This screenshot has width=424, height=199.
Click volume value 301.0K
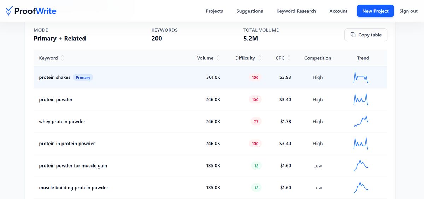tap(213, 77)
